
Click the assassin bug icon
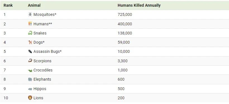pyautogui.click(x=30, y=51)
